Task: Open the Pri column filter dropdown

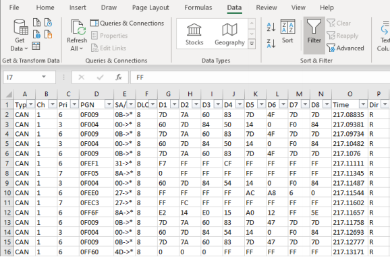Action: [x=74, y=104]
